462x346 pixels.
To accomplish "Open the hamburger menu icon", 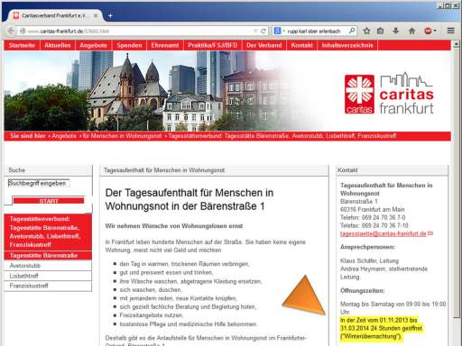I will (x=450, y=31).
